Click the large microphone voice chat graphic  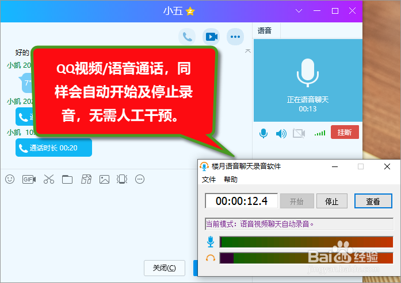coord(308,72)
